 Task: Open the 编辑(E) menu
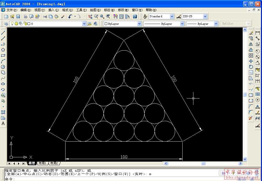point(26,10)
